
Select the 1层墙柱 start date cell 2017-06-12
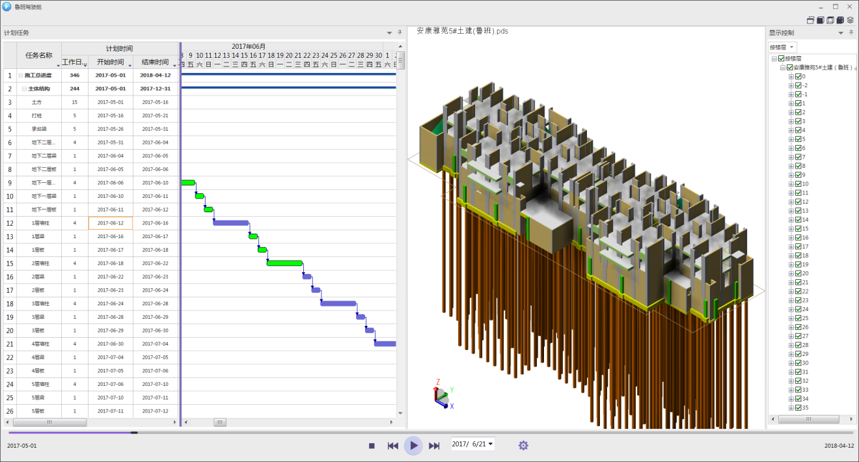pos(111,223)
